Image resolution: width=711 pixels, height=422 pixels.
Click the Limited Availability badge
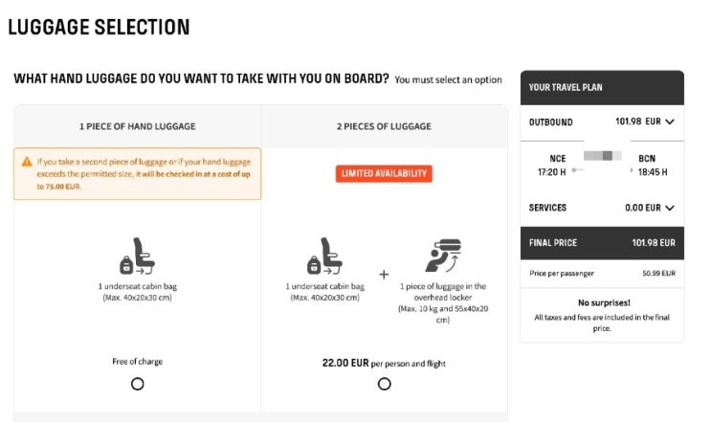point(384,173)
